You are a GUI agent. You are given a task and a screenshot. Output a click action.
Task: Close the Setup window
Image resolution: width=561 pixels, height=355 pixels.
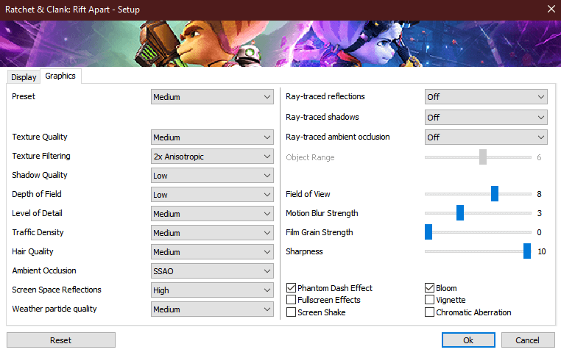tap(551, 10)
